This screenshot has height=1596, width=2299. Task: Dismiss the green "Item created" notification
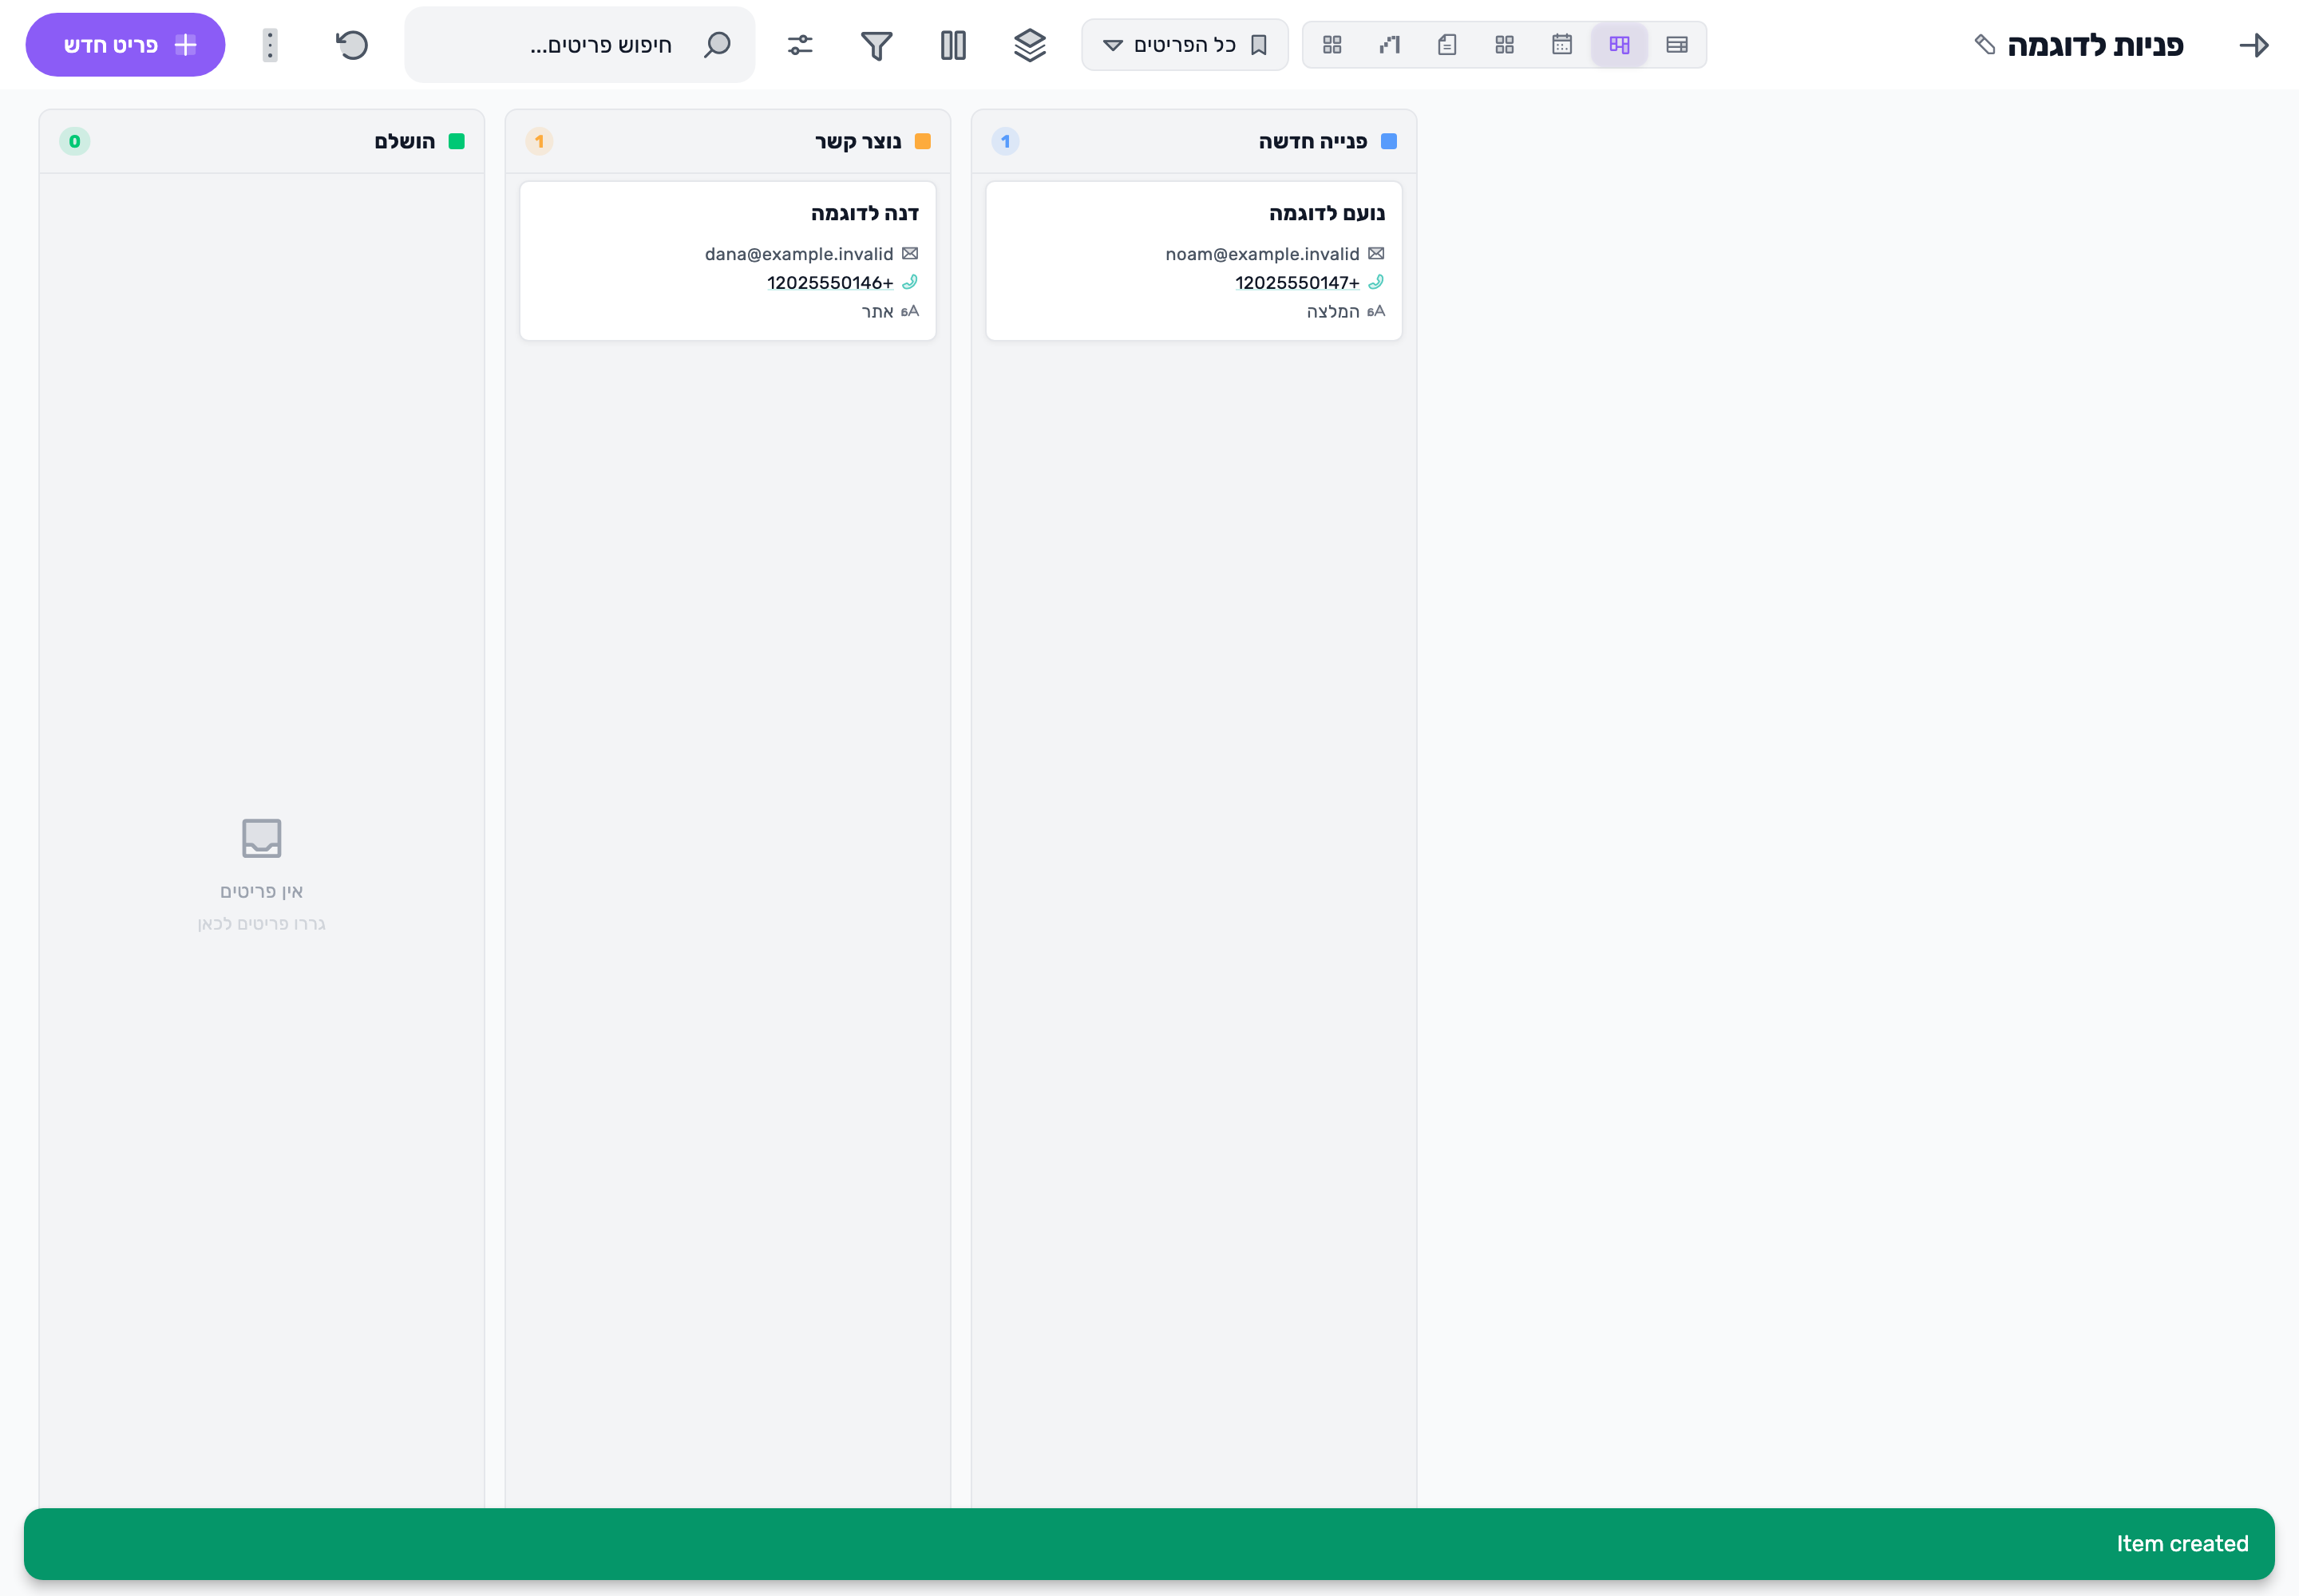[x=1149, y=1543]
